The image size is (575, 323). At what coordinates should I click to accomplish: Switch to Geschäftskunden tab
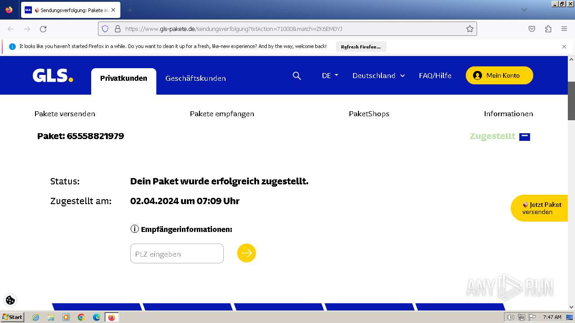coord(195,79)
